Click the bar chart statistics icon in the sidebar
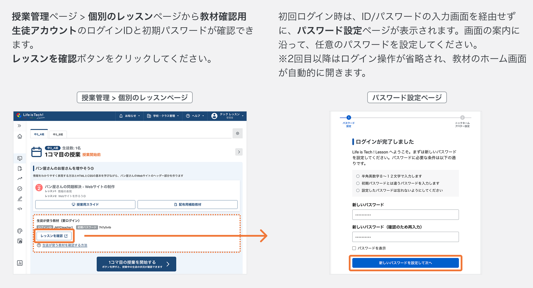Image resolution: width=533 pixels, height=288 pixels. (x=20, y=263)
